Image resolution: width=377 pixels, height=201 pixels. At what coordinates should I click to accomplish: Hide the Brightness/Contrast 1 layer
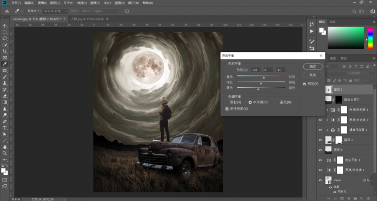coord(320,170)
